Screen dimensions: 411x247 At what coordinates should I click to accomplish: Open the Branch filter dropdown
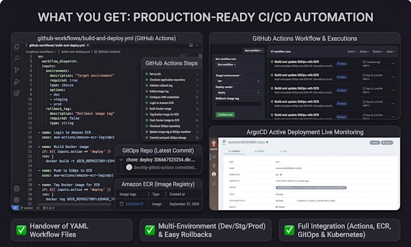(378, 51)
